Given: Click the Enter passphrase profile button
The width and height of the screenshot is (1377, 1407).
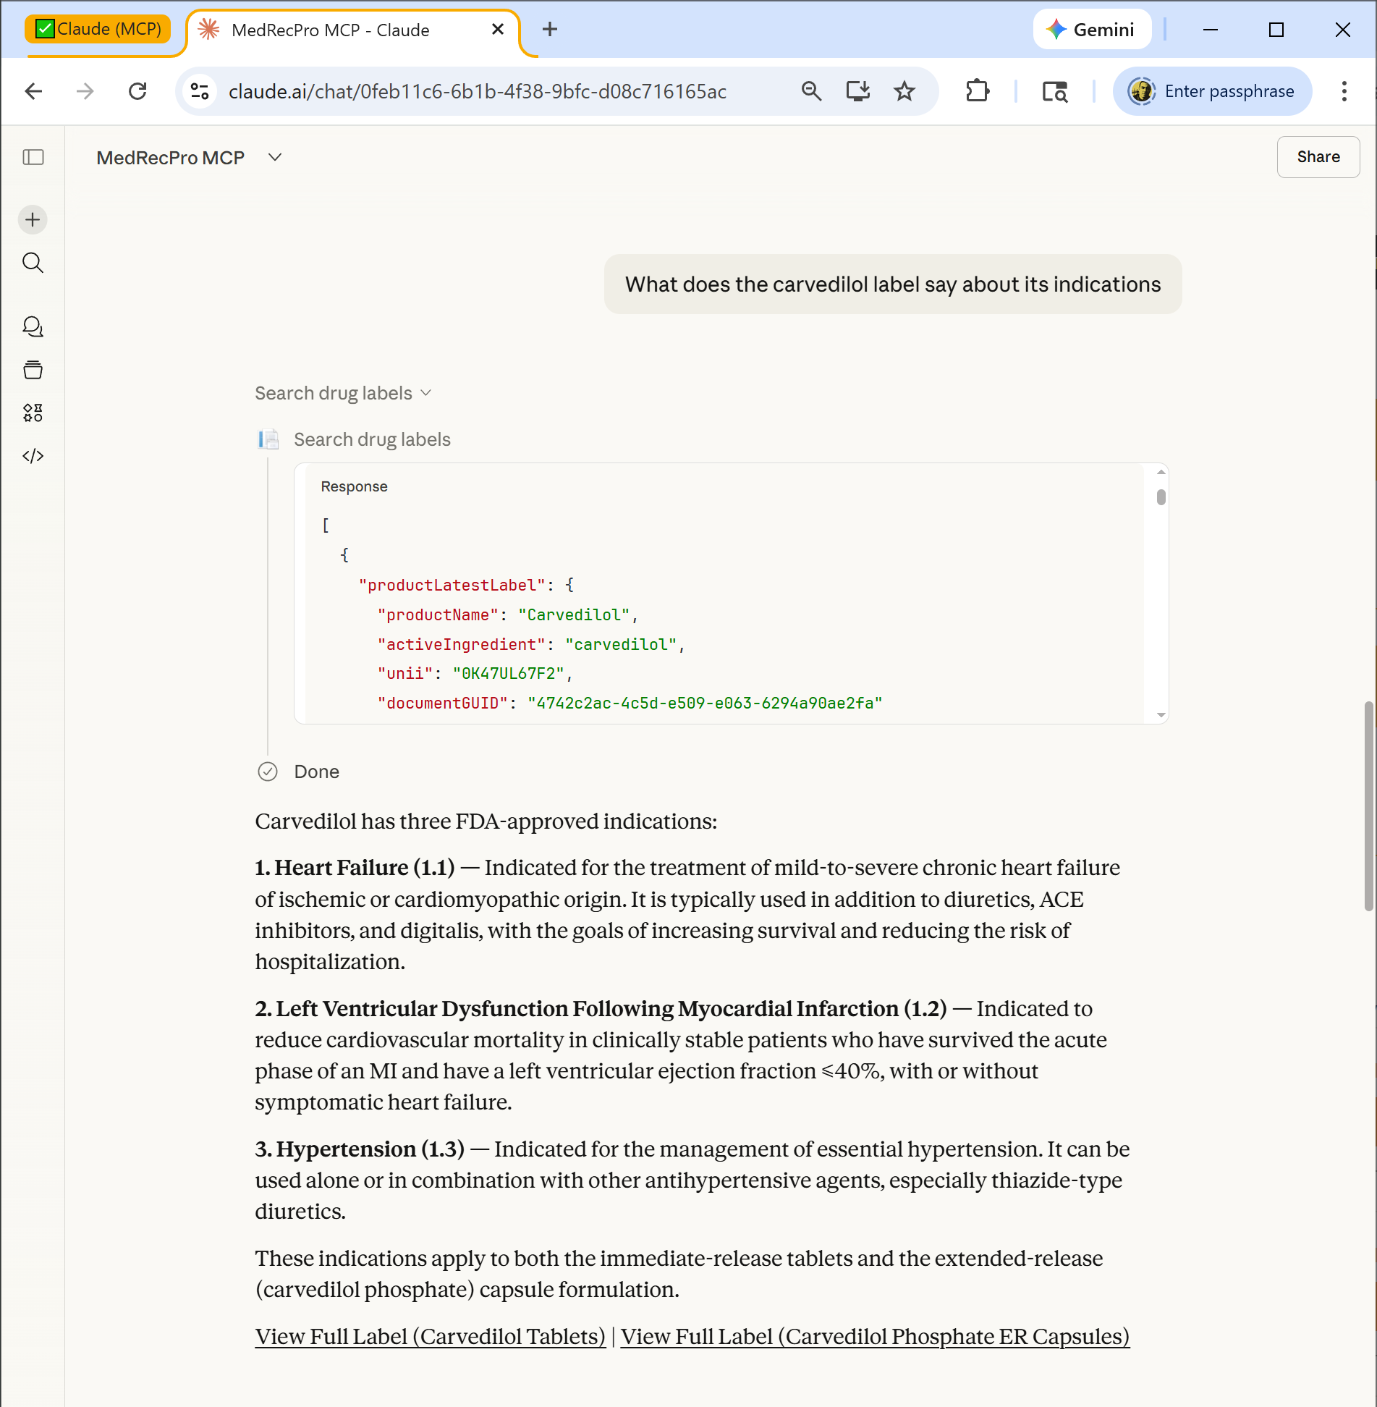Looking at the screenshot, I should [x=1212, y=91].
